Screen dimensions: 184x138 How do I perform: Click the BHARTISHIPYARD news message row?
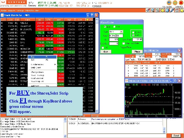point(116,123)
